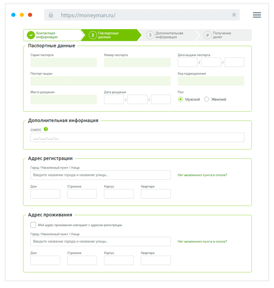Viewport: 274px width, 288px height.
Task: Select the Женский gender radio button
Action: (x=207, y=99)
